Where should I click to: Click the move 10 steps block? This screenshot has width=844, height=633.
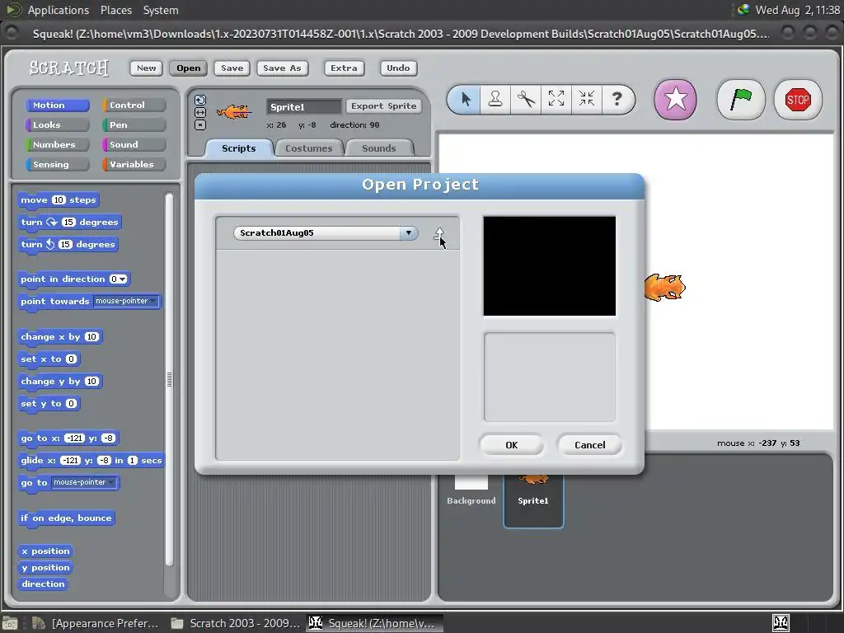click(59, 200)
